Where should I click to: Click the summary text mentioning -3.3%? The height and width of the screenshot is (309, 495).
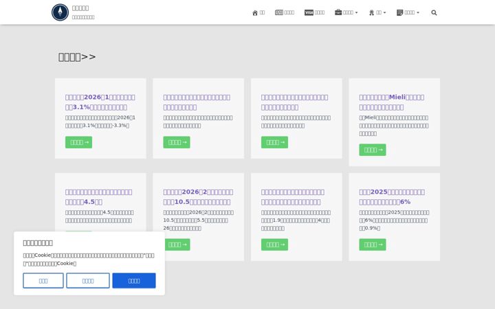tap(100, 122)
